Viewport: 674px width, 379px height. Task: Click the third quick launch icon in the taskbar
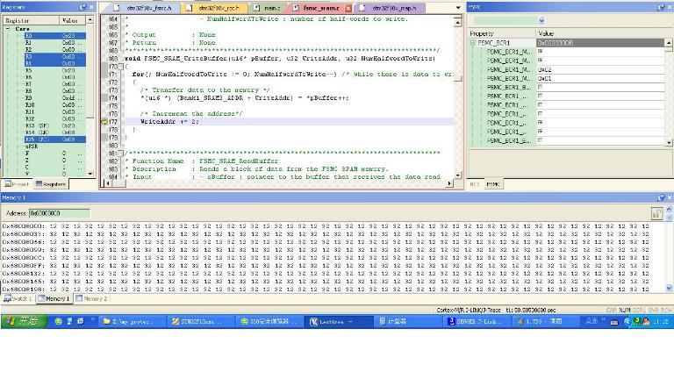click(81, 321)
